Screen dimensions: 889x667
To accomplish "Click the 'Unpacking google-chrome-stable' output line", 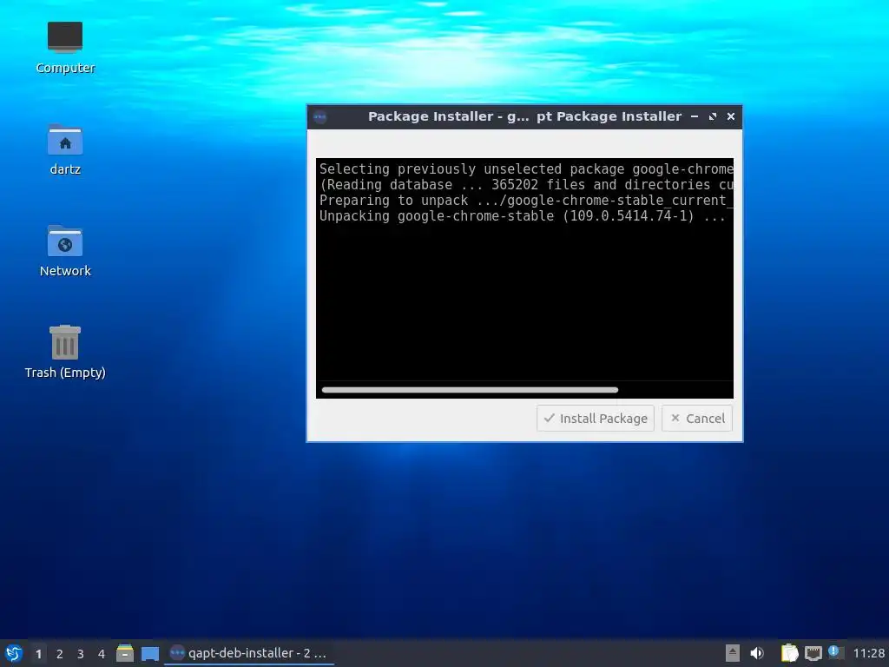I will [x=522, y=216].
